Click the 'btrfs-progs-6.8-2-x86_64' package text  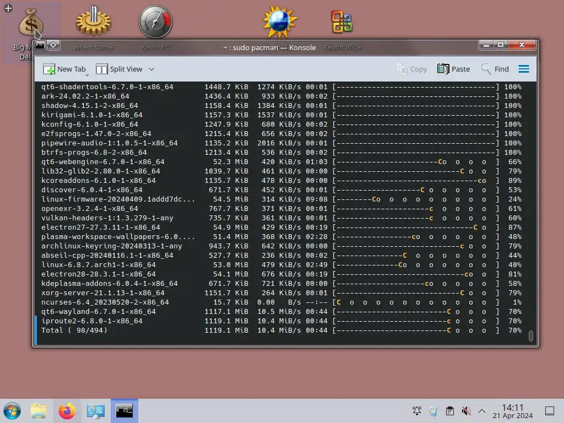point(94,152)
